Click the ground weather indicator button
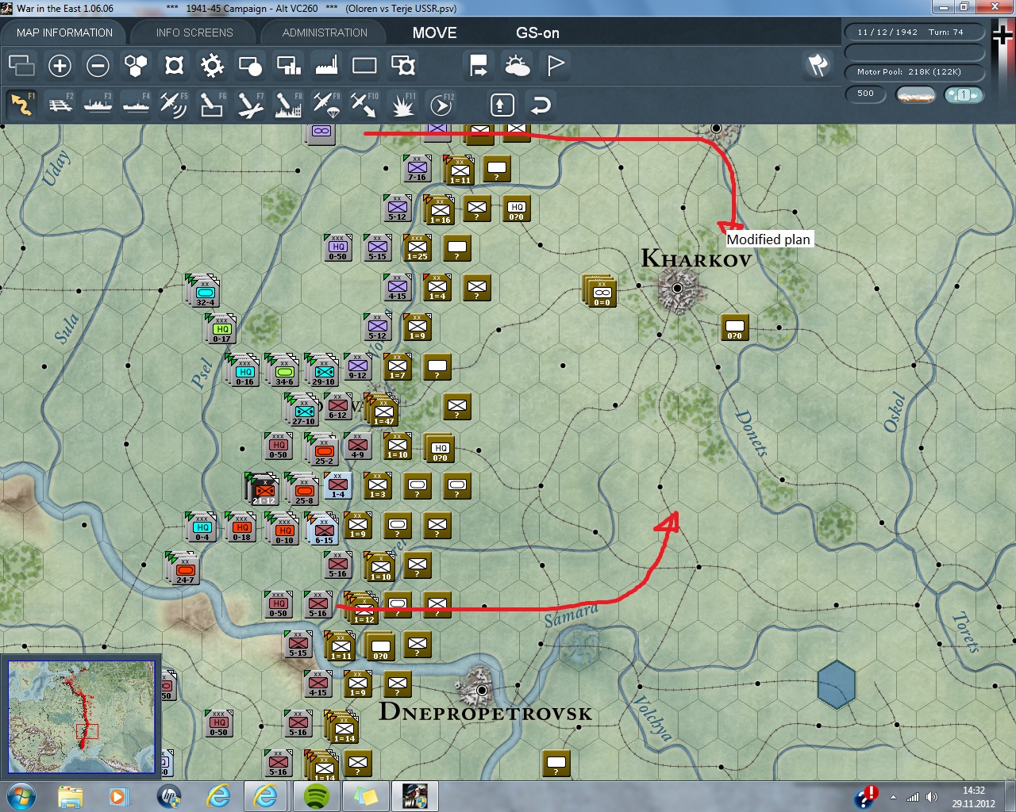Screen dimensions: 1016x812 tap(915, 94)
